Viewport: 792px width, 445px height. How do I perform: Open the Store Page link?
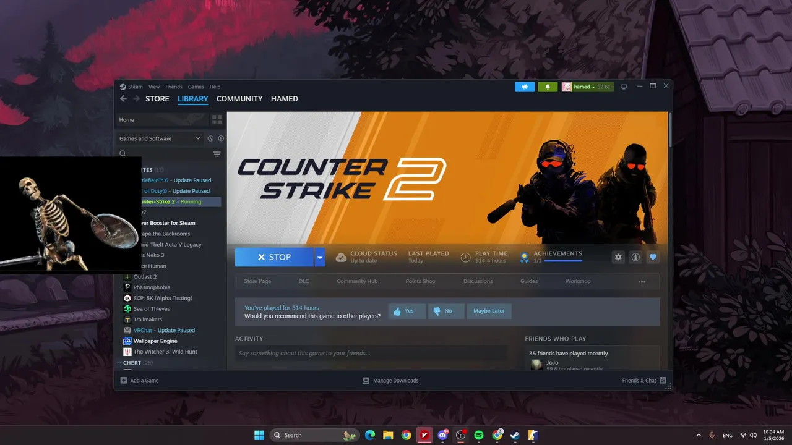pyautogui.click(x=257, y=281)
